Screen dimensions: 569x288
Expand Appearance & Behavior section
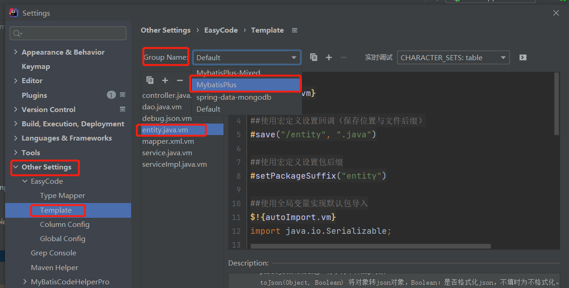[16, 52]
